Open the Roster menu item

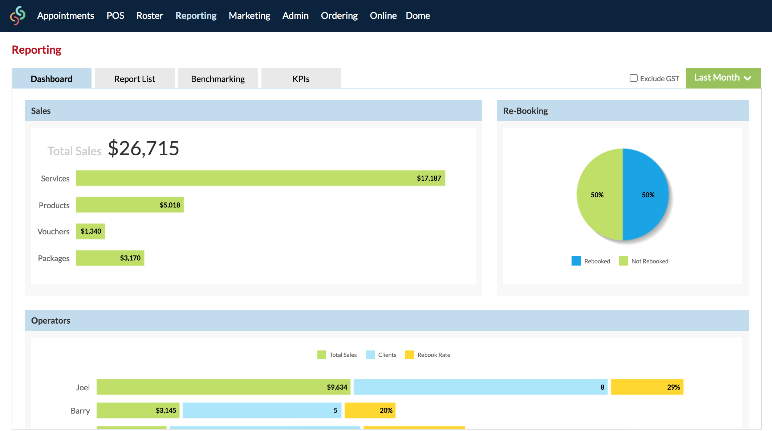click(x=150, y=16)
